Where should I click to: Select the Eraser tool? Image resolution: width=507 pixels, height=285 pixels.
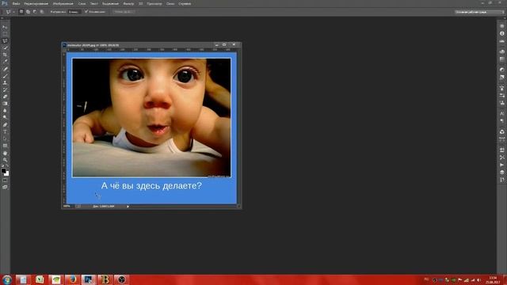click(x=5, y=97)
